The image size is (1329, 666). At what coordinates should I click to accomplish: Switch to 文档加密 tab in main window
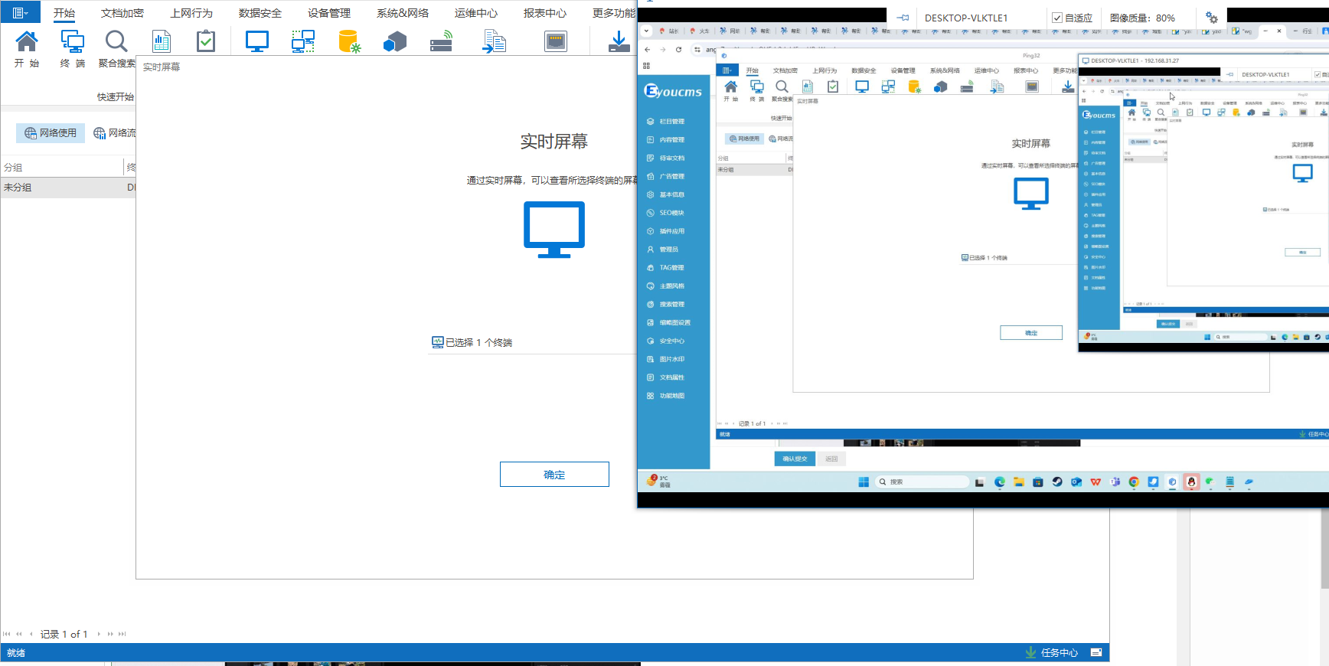122,13
